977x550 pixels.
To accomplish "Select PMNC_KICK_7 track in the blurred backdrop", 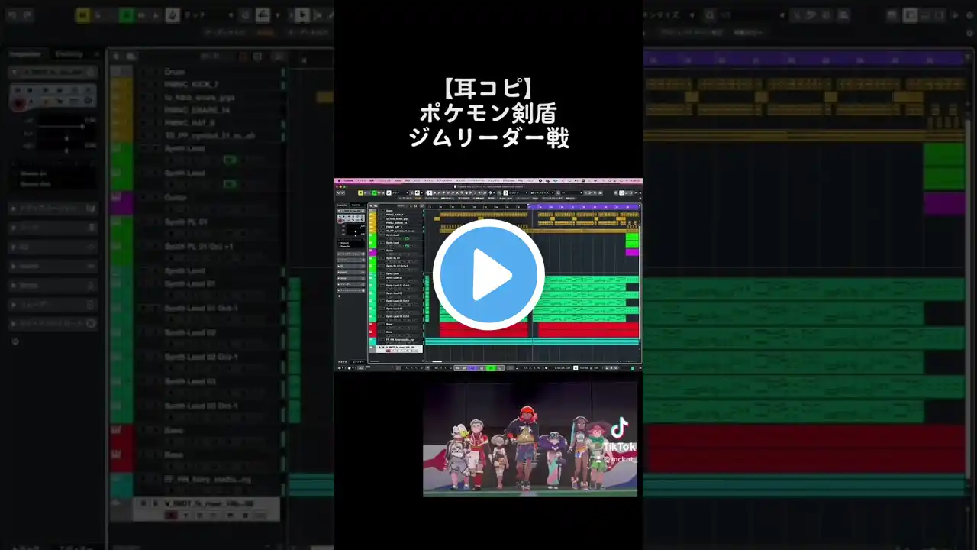I will pyautogui.click(x=192, y=85).
